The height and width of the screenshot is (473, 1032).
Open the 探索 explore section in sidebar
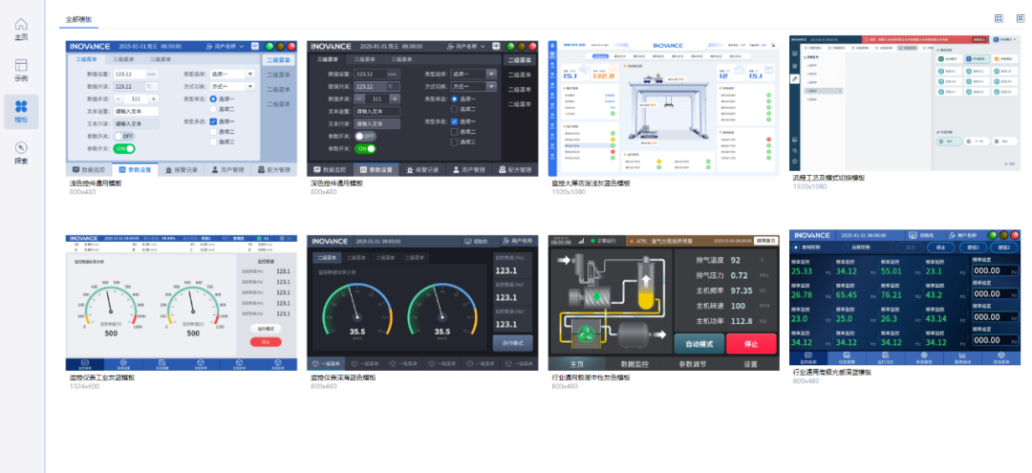(x=21, y=153)
